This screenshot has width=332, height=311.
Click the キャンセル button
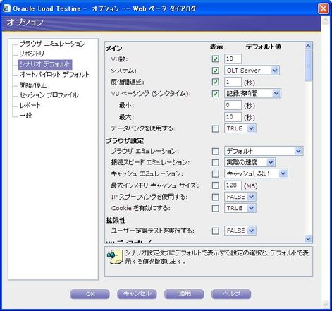137,294
